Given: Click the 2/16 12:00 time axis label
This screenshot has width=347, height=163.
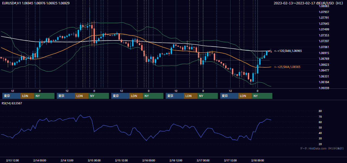Looking at the screenshot, I should point(176,160).
